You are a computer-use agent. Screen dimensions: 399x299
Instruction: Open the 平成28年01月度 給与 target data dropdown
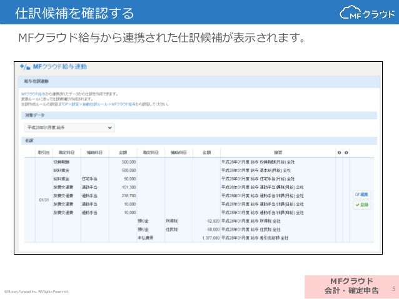point(69,127)
